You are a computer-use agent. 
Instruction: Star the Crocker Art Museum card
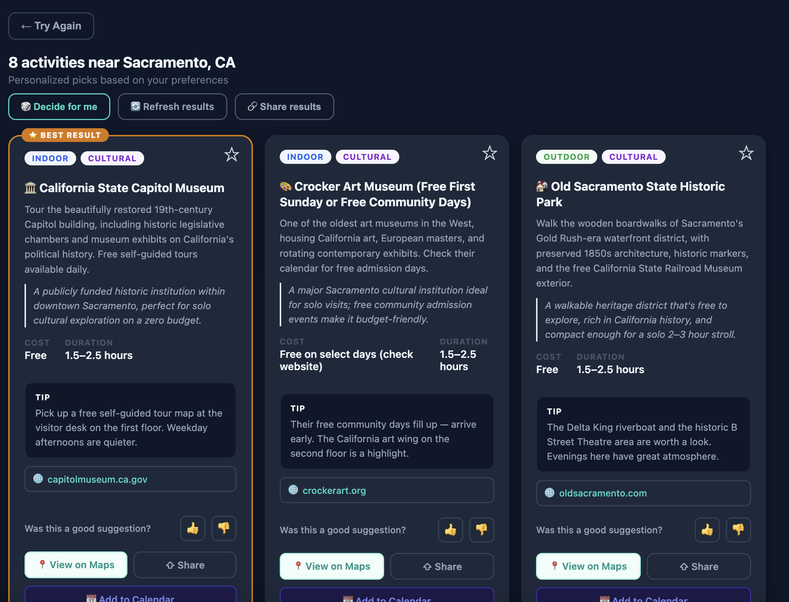[490, 153]
